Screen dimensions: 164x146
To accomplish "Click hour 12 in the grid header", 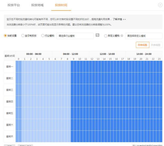I will click(x=92, y=59).
